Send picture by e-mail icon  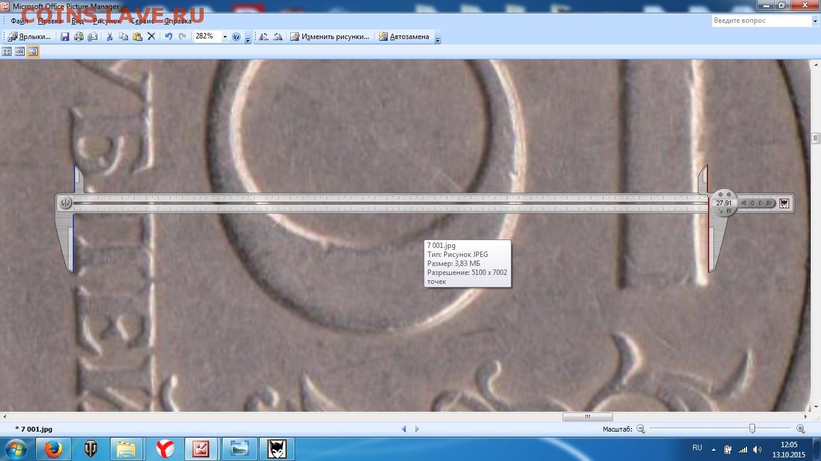point(93,37)
